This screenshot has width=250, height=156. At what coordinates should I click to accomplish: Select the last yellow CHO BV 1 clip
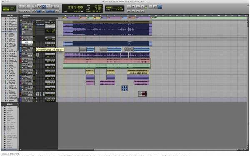tap(138, 72)
